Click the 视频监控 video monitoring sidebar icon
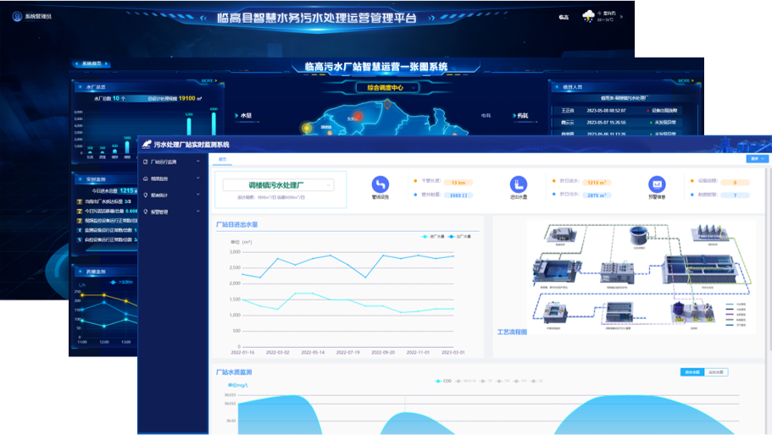This screenshot has height=435, width=772. 146,179
